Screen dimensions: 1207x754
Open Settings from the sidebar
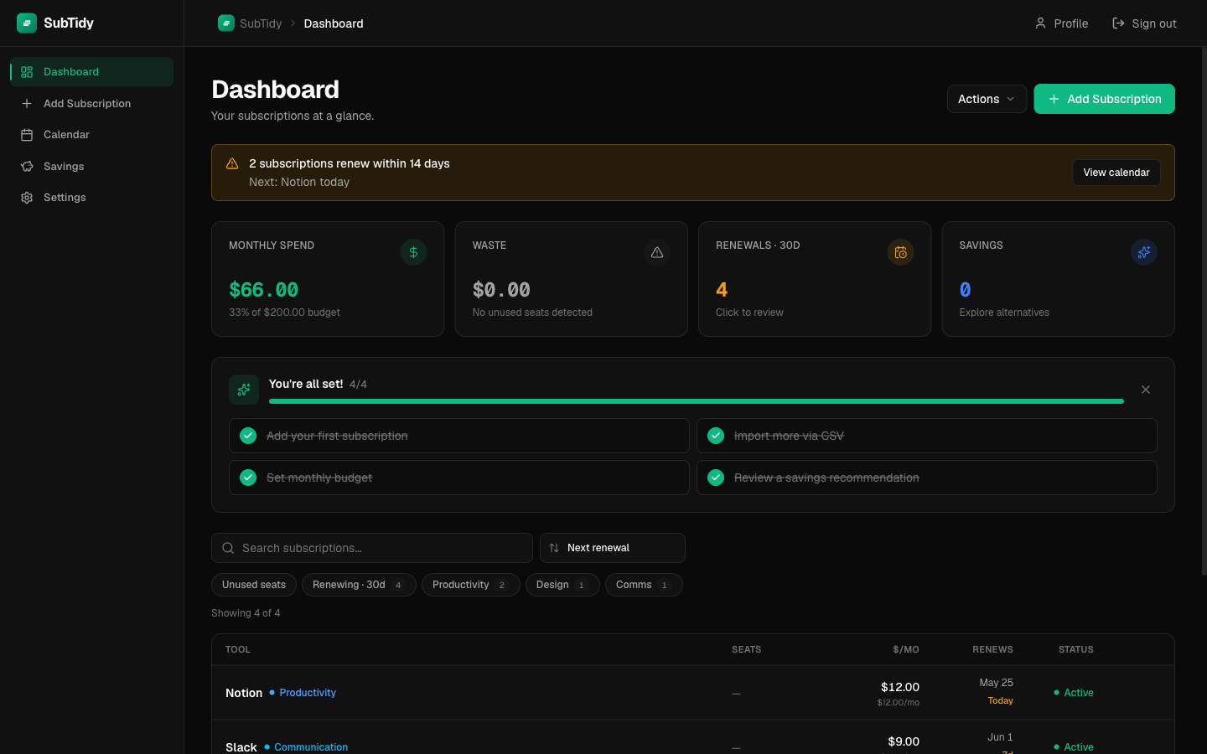click(x=91, y=198)
